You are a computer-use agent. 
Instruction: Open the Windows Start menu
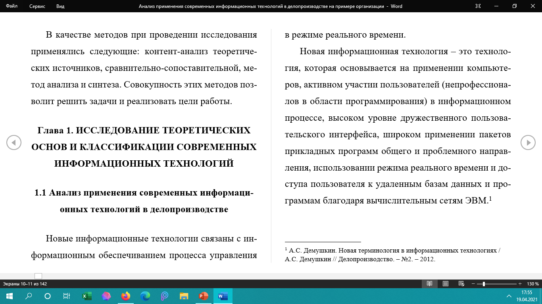pos(9,296)
